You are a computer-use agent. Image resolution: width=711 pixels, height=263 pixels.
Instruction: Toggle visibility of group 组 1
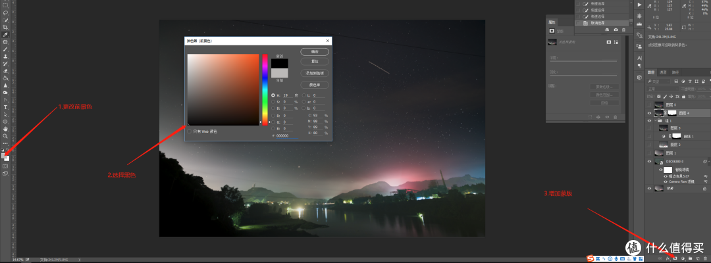tap(649, 121)
